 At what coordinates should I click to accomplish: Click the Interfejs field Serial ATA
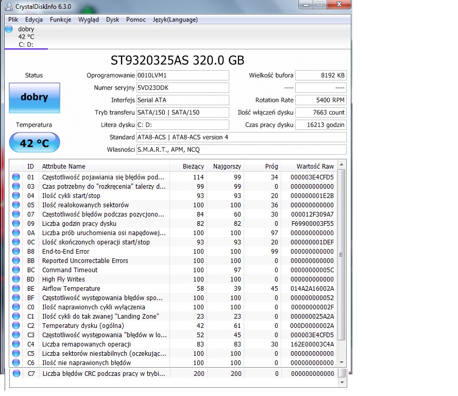[182, 100]
